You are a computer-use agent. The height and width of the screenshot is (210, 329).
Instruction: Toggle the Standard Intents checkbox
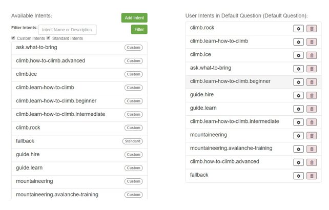[x=49, y=38]
